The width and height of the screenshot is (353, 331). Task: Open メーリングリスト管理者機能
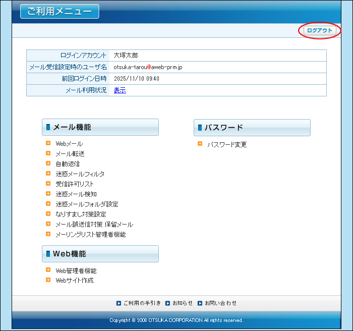91,235
